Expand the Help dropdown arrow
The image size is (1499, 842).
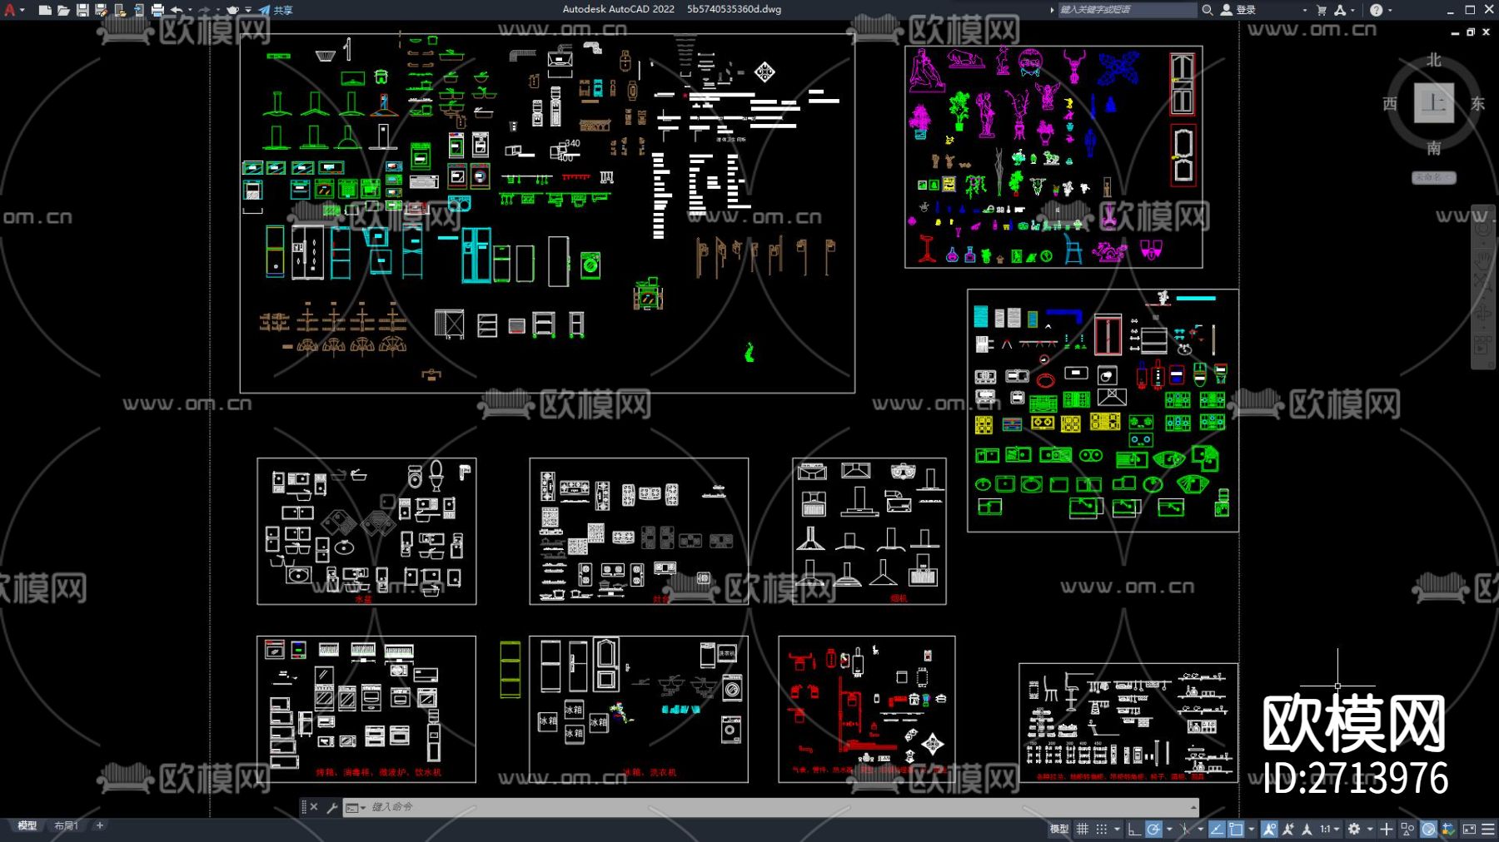click(1390, 10)
